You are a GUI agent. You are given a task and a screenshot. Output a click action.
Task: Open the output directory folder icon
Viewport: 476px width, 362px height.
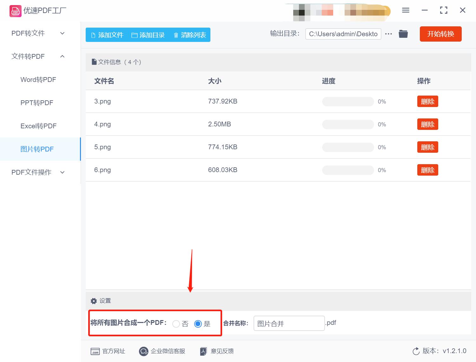point(403,34)
